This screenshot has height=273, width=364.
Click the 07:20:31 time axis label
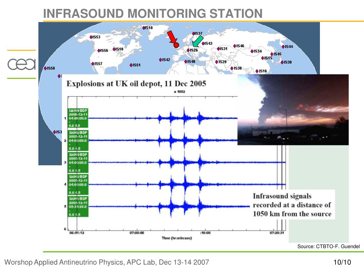pos(277,233)
